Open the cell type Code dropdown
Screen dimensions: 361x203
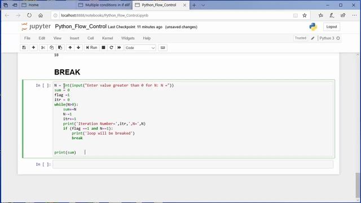(x=140, y=48)
